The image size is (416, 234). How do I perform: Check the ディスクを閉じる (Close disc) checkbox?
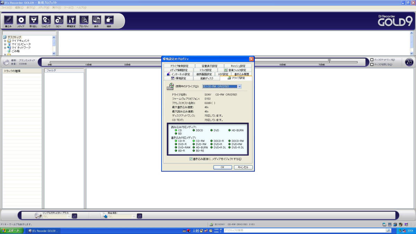pyautogui.click(x=372, y=64)
